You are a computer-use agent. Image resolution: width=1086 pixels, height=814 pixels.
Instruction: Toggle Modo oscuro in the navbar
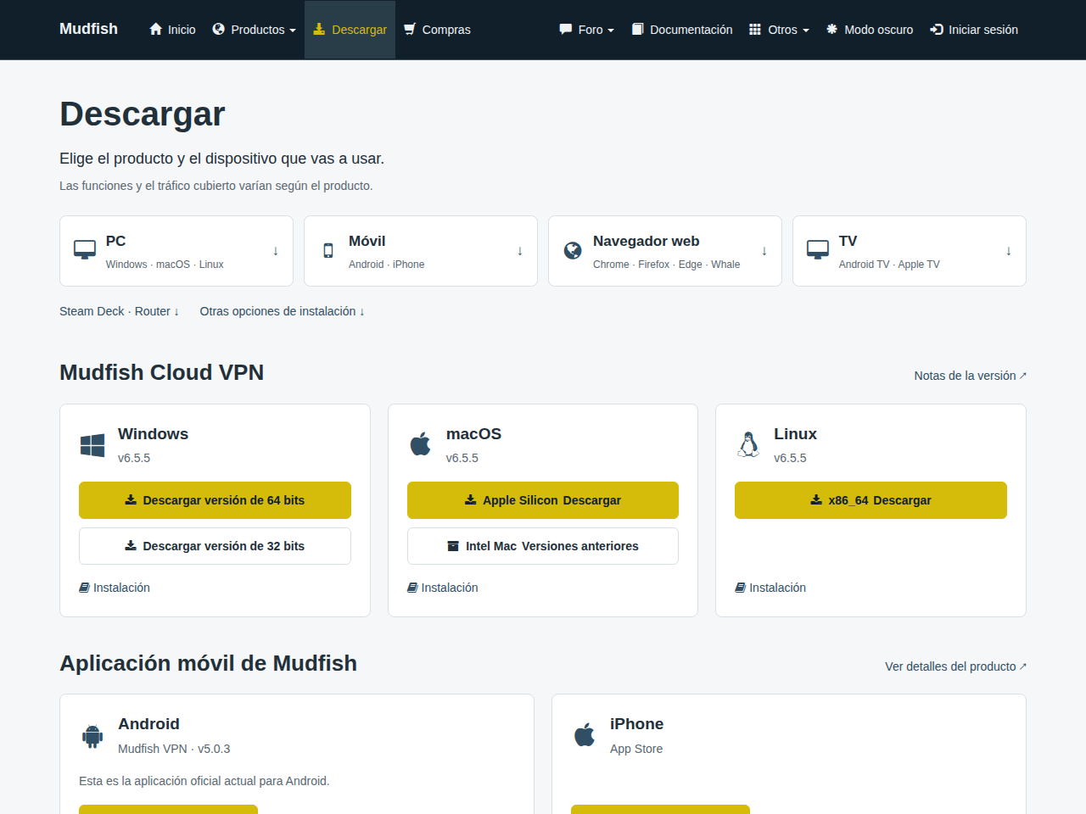(x=870, y=30)
